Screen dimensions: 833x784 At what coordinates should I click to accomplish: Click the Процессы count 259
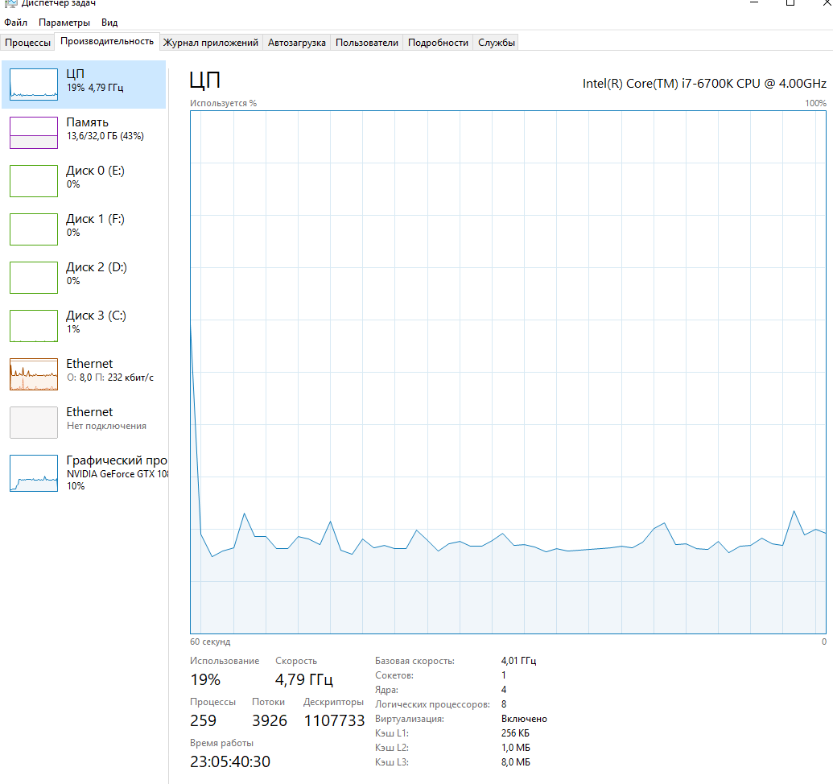point(203,720)
